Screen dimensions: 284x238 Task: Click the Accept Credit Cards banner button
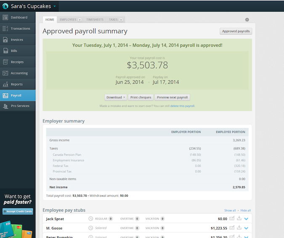tap(18, 212)
